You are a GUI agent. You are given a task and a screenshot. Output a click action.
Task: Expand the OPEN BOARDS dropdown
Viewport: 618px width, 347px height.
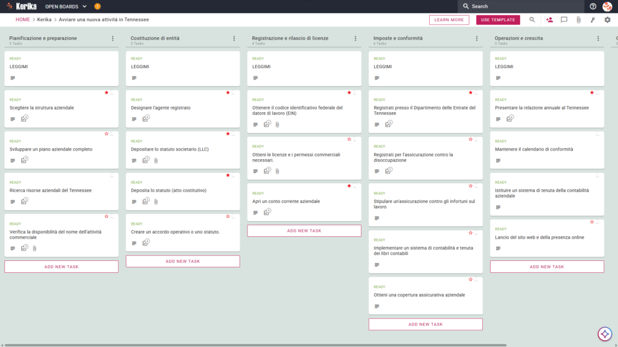point(66,6)
